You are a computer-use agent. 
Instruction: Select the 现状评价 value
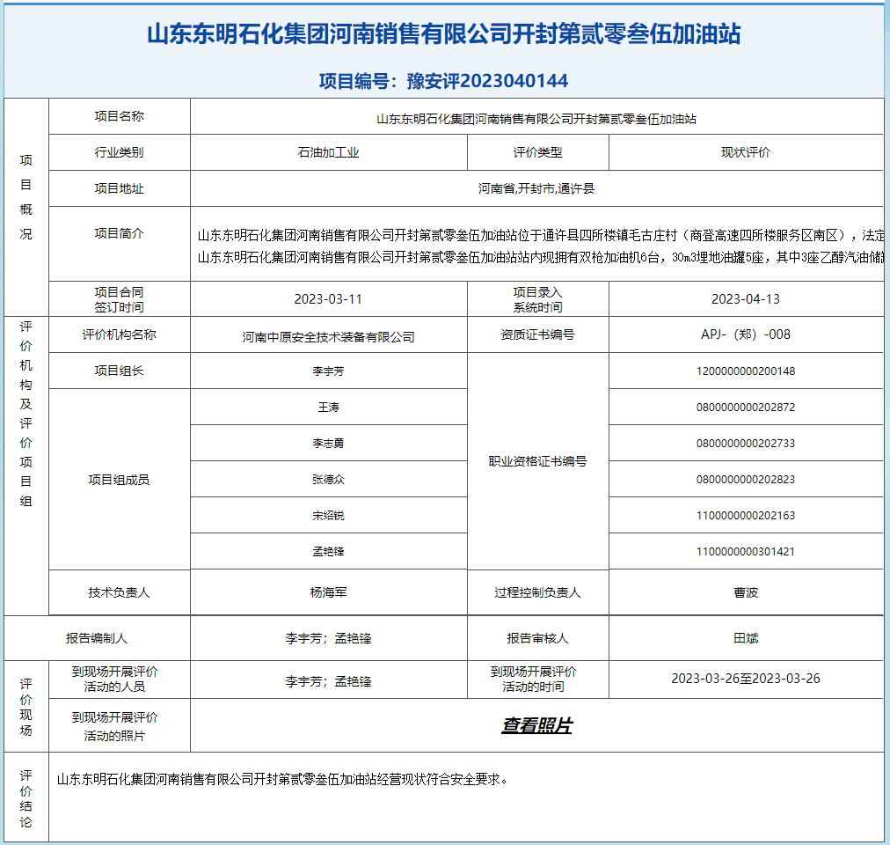click(x=746, y=152)
